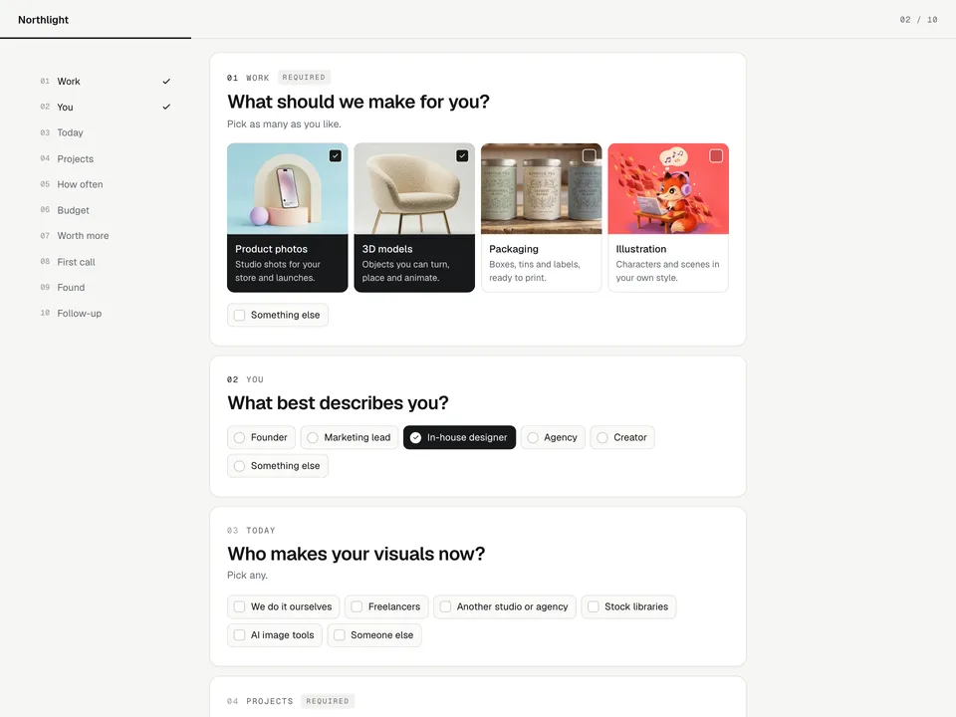Check the Packaging card checkbox
Image resolution: width=956 pixels, height=717 pixels.
[x=589, y=156]
